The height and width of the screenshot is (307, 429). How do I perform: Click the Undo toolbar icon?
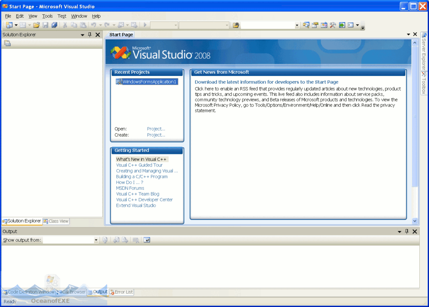coord(93,25)
